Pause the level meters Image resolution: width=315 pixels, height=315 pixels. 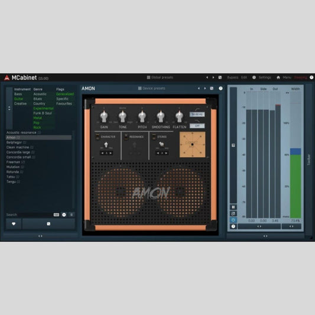click(x=233, y=207)
